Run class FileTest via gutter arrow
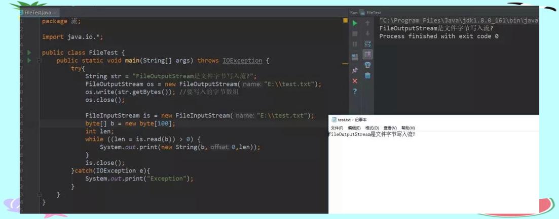 point(29,53)
